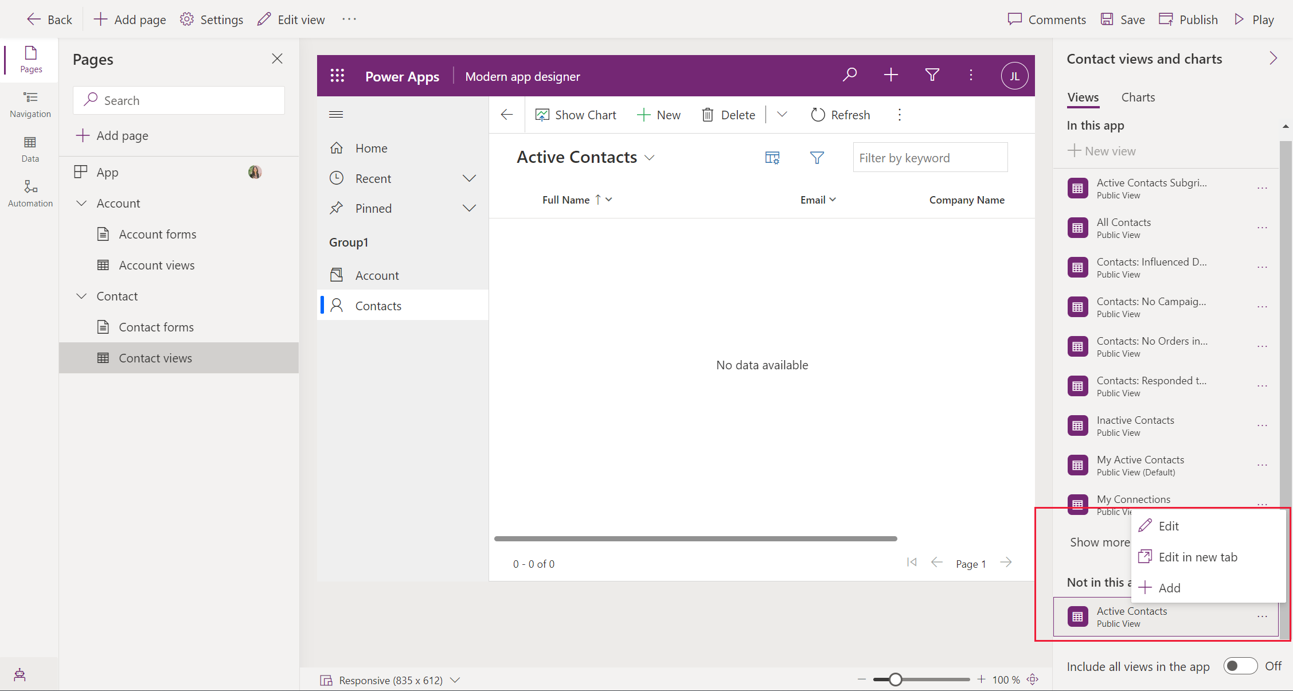This screenshot has height=691, width=1293.
Task: Expand the Recent navigation section
Action: point(470,178)
